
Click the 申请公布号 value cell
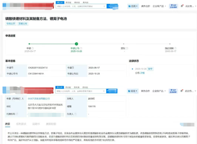[46, 74]
